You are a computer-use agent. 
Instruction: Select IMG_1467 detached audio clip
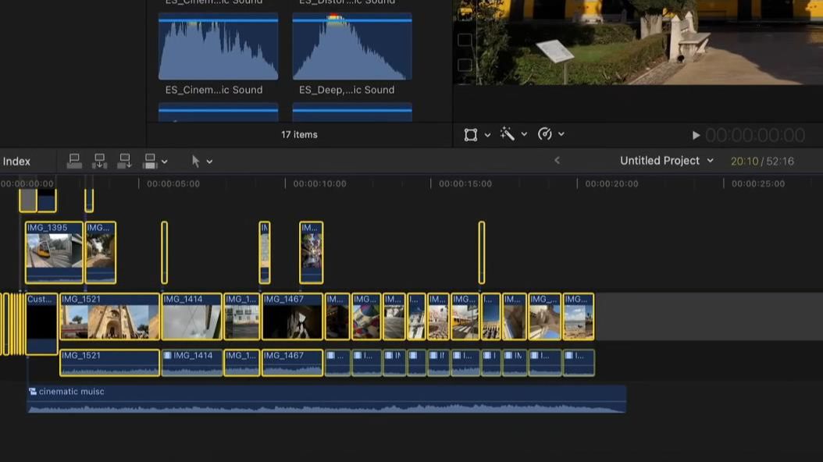(292, 363)
